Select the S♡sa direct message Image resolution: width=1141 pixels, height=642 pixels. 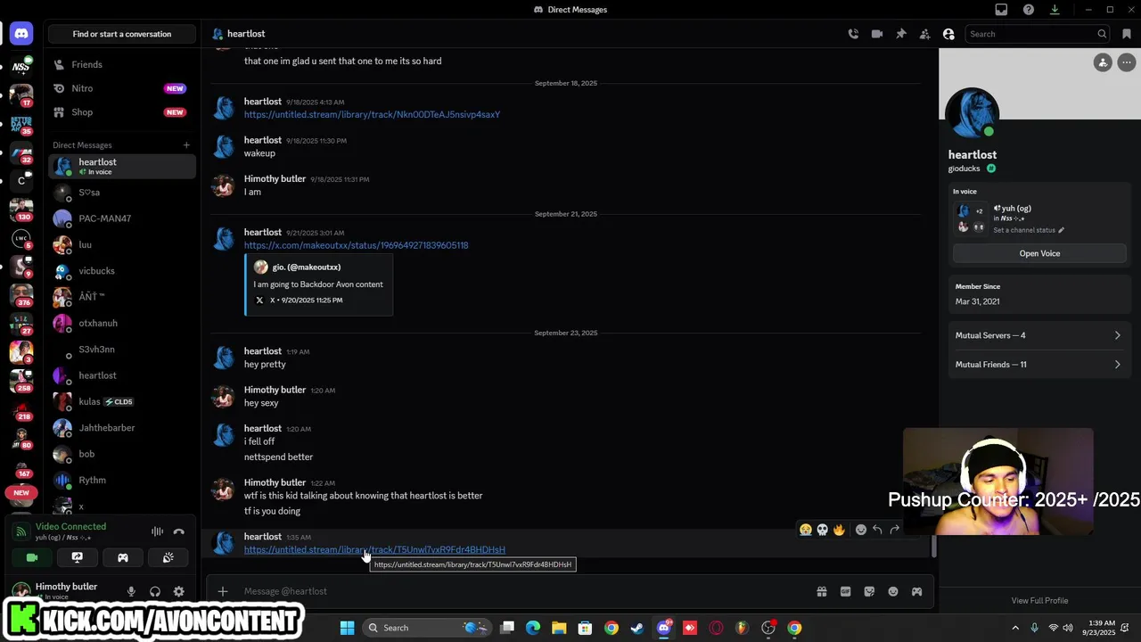click(x=122, y=193)
